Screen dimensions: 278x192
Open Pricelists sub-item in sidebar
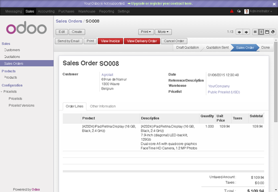[x=15, y=98]
